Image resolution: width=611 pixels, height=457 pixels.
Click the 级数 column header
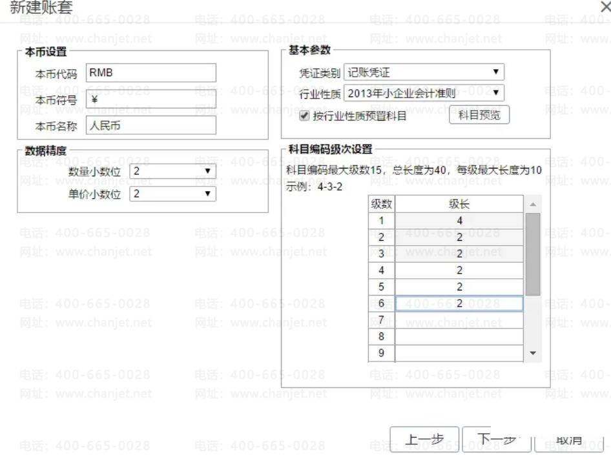coord(382,204)
